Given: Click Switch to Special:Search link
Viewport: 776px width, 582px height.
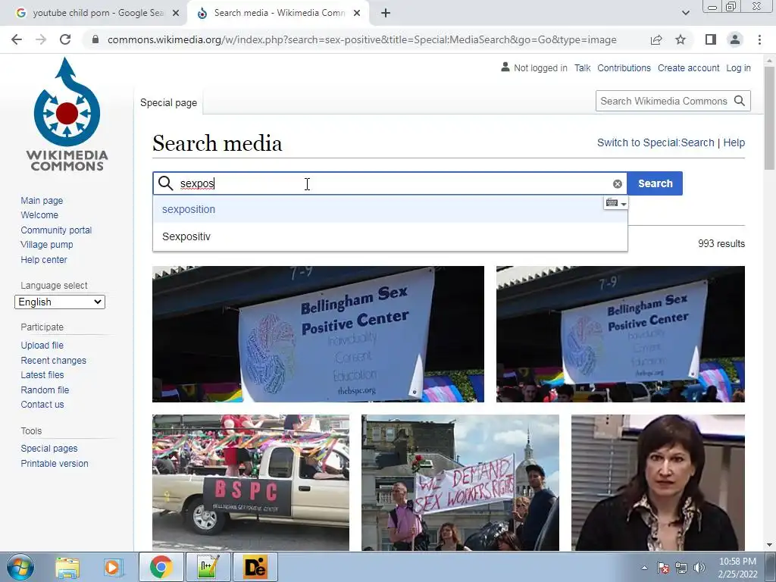Looking at the screenshot, I should [x=656, y=142].
